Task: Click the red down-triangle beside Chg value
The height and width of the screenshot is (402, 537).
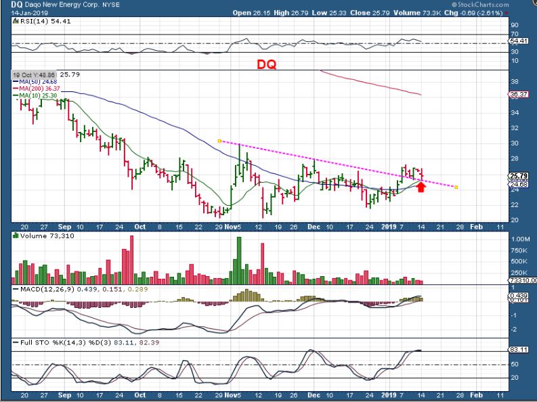Action: [x=507, y=14]
